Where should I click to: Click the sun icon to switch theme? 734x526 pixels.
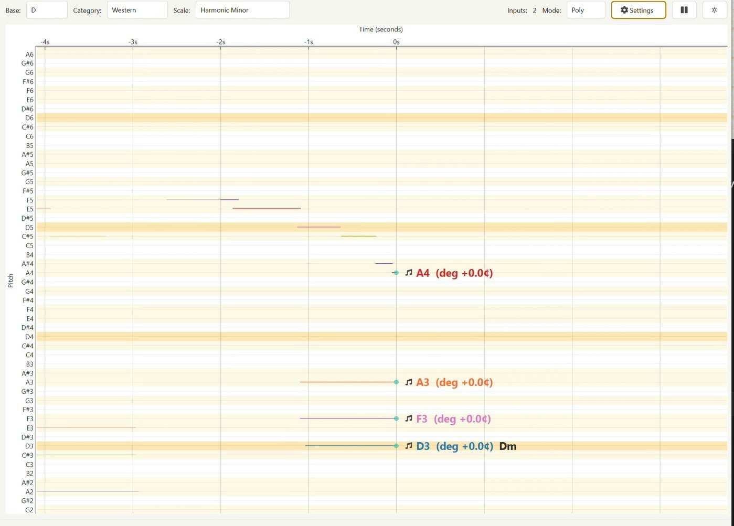coord(714,9)
